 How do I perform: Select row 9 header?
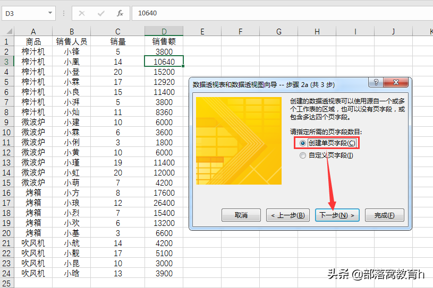[6, 122]
